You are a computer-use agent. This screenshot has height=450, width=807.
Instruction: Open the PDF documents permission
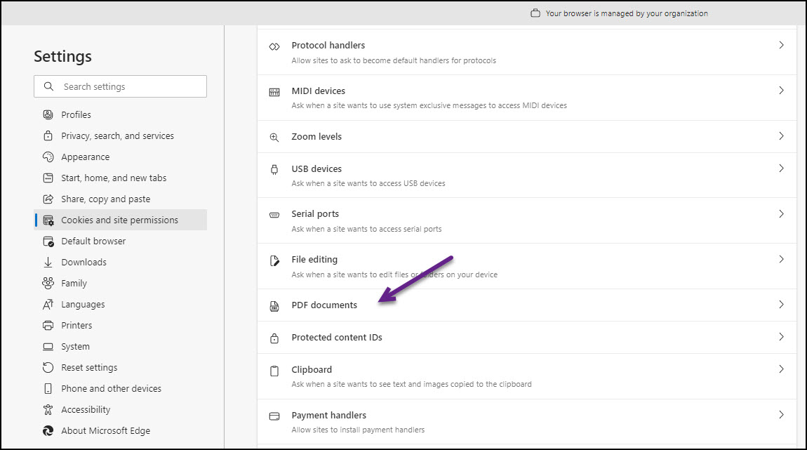(527, 305)
